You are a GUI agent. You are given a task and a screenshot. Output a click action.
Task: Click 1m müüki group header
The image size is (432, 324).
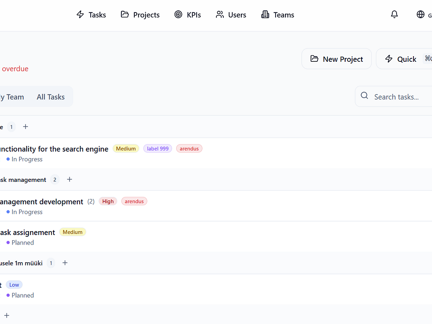21,263
